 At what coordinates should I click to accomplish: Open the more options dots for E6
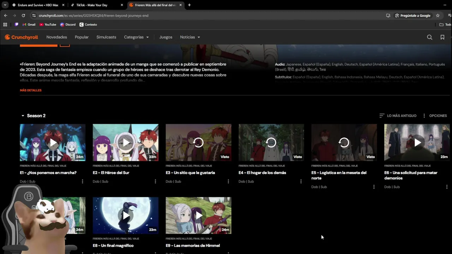coord(447,187)
